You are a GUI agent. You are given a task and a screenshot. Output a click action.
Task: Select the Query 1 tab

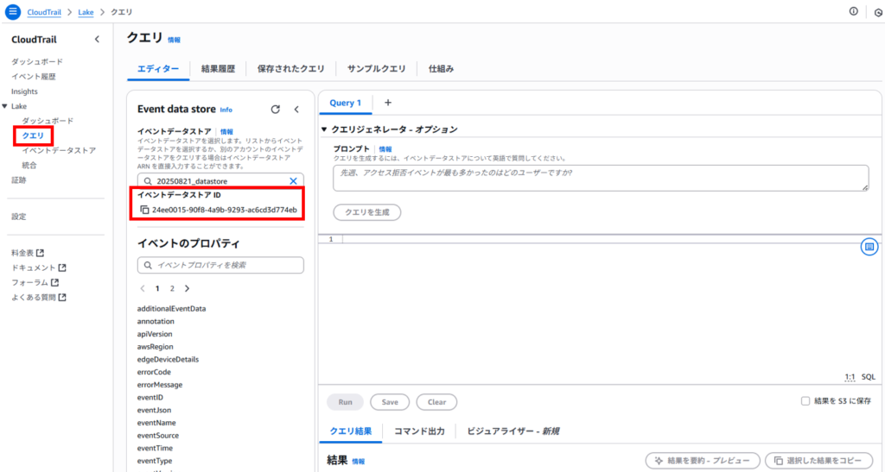click(345, 103)
